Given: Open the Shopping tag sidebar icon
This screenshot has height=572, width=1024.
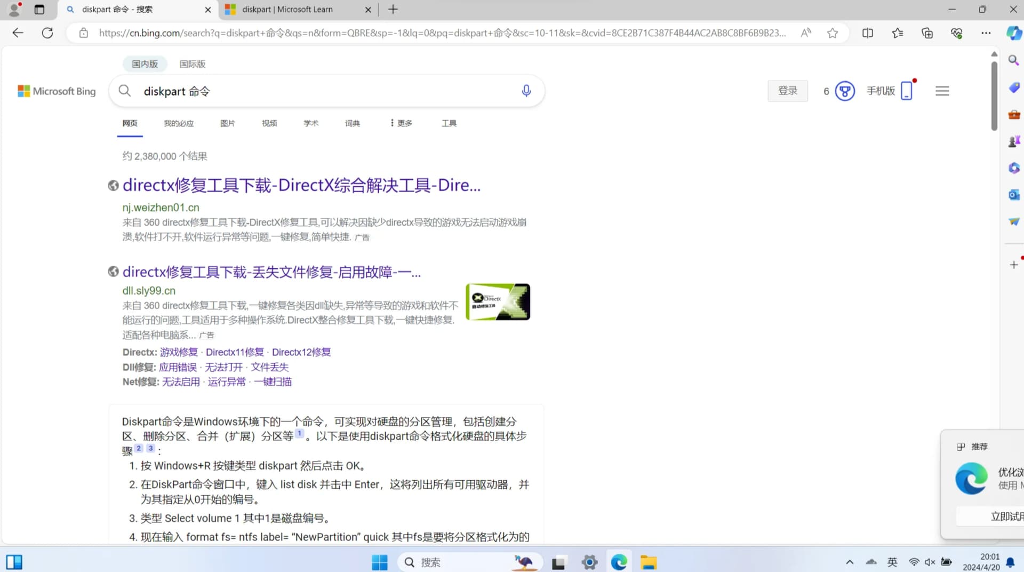Looking at the screenshot, I should [x=1014, y=88].
